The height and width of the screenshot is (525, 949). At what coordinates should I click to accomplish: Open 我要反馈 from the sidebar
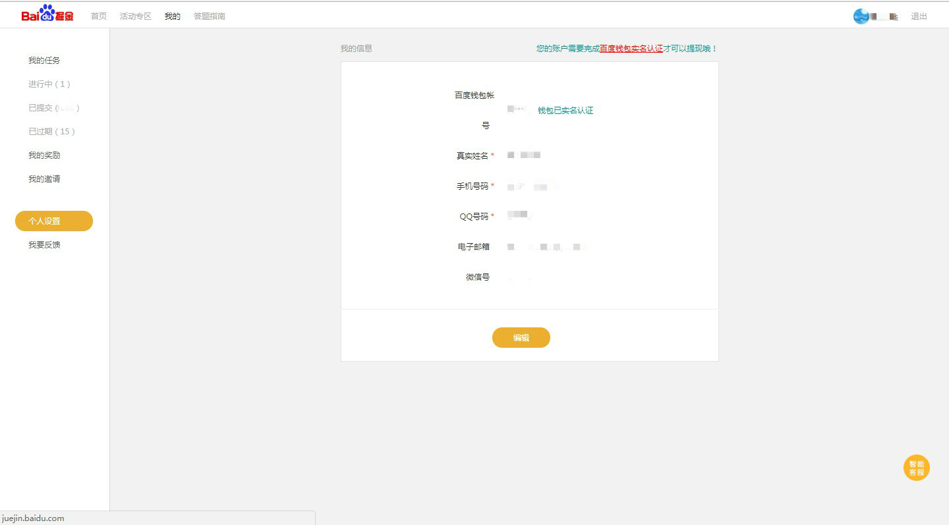point(44,244)
